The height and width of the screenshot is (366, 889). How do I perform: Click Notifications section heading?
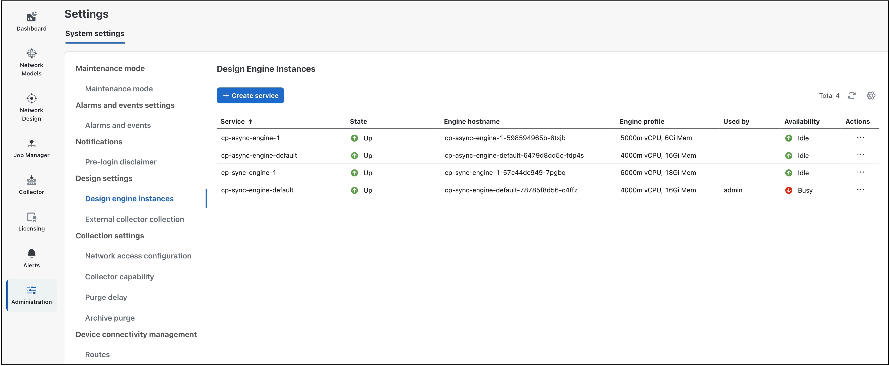[99, 142]
